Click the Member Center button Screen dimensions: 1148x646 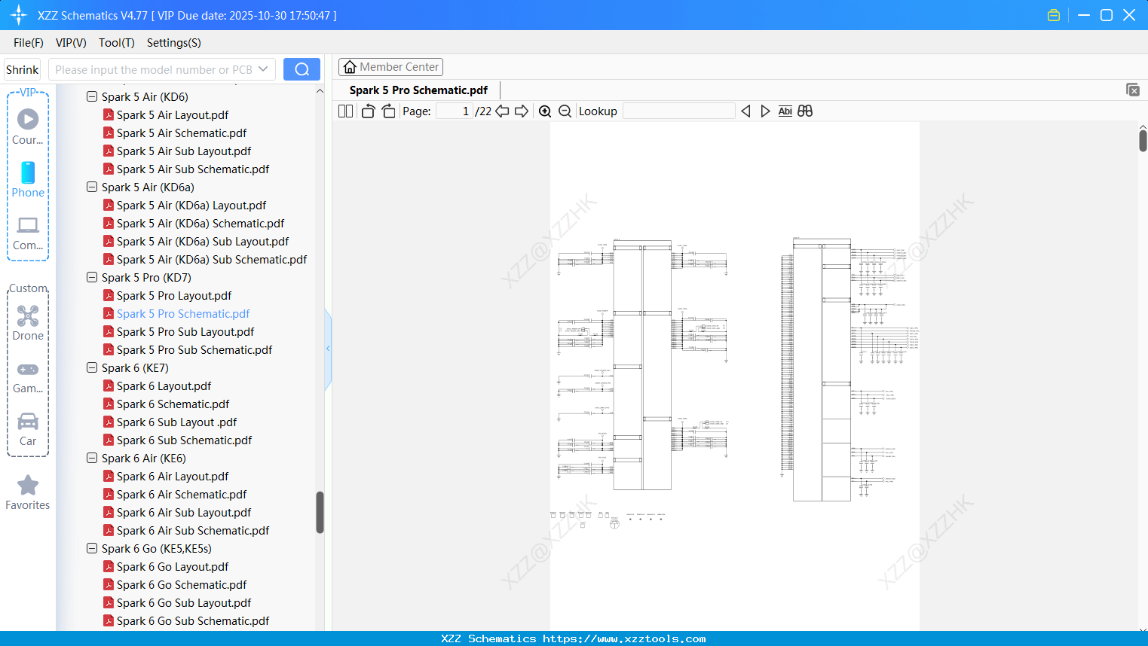pos(390,66)
